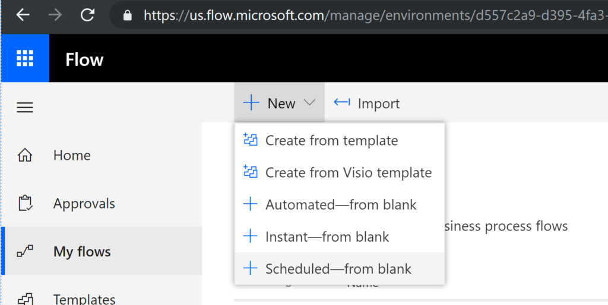Open the app launcher waffle icon
The height and width of the screenshot is (305, 608).
(25, 59)
